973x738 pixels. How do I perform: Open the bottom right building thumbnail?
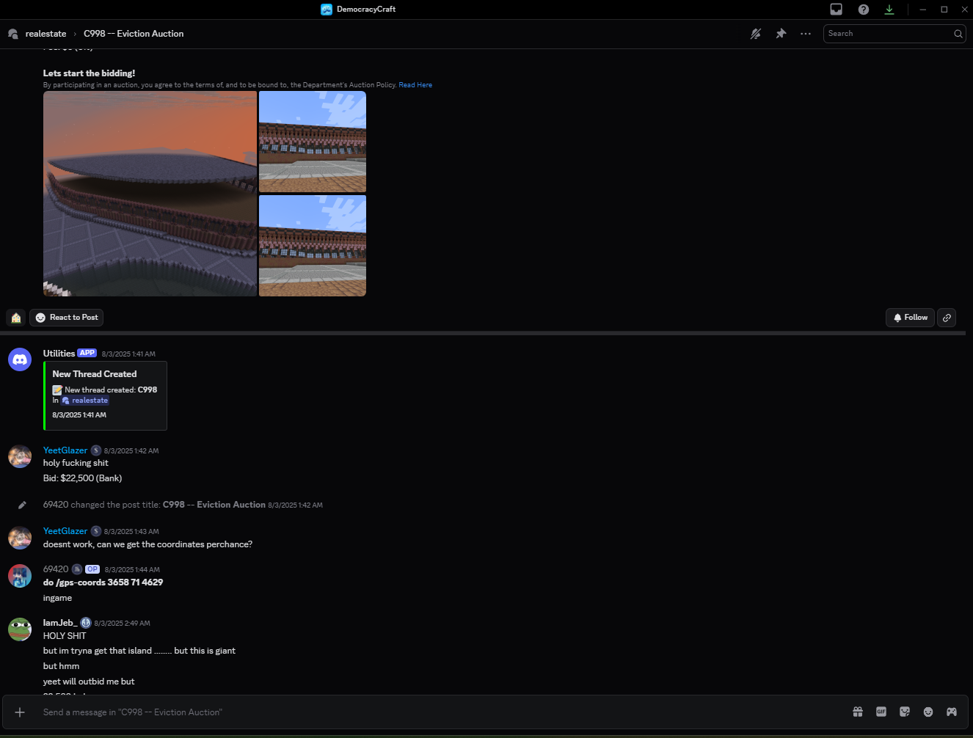(313, 246)
